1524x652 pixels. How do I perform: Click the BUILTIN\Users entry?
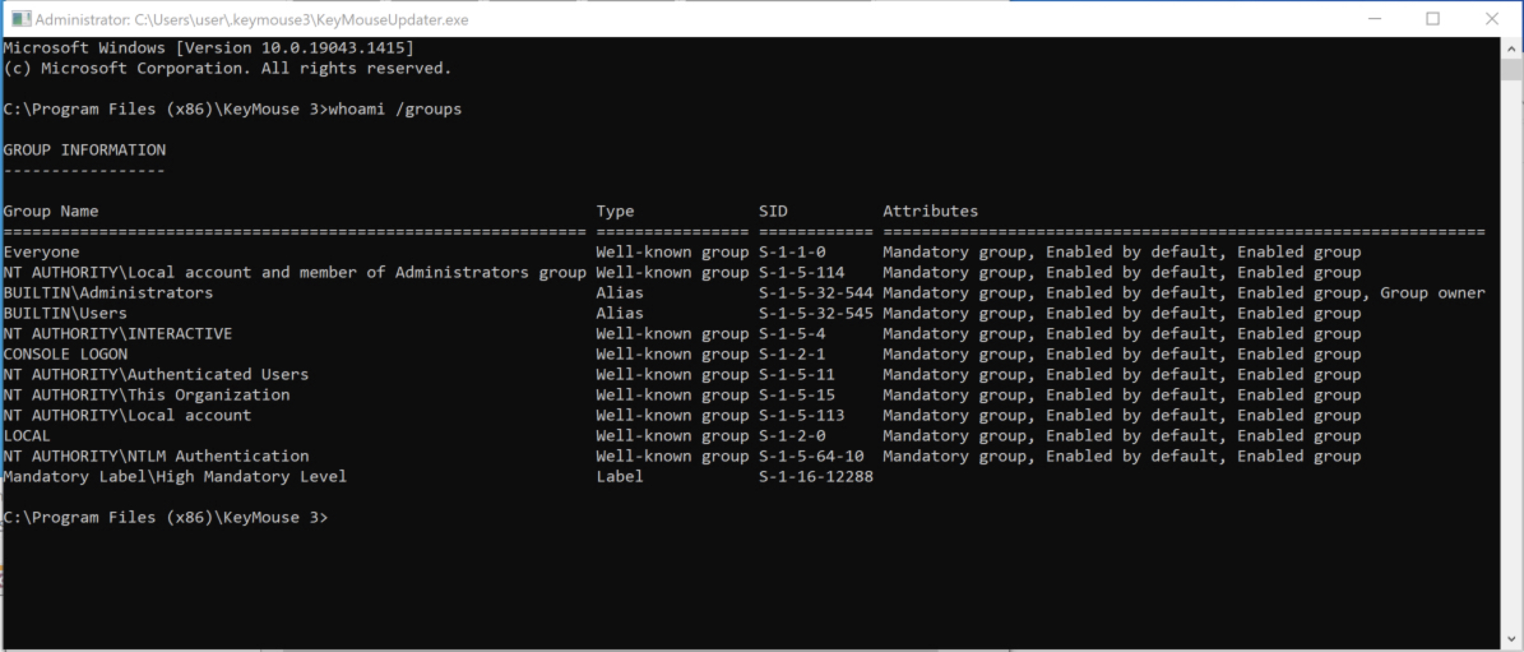click(x=65, y=313)
